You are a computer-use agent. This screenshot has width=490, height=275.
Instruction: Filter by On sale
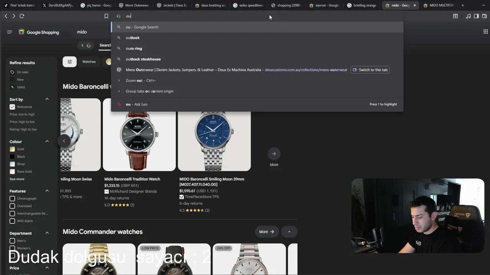pos(22,72)
